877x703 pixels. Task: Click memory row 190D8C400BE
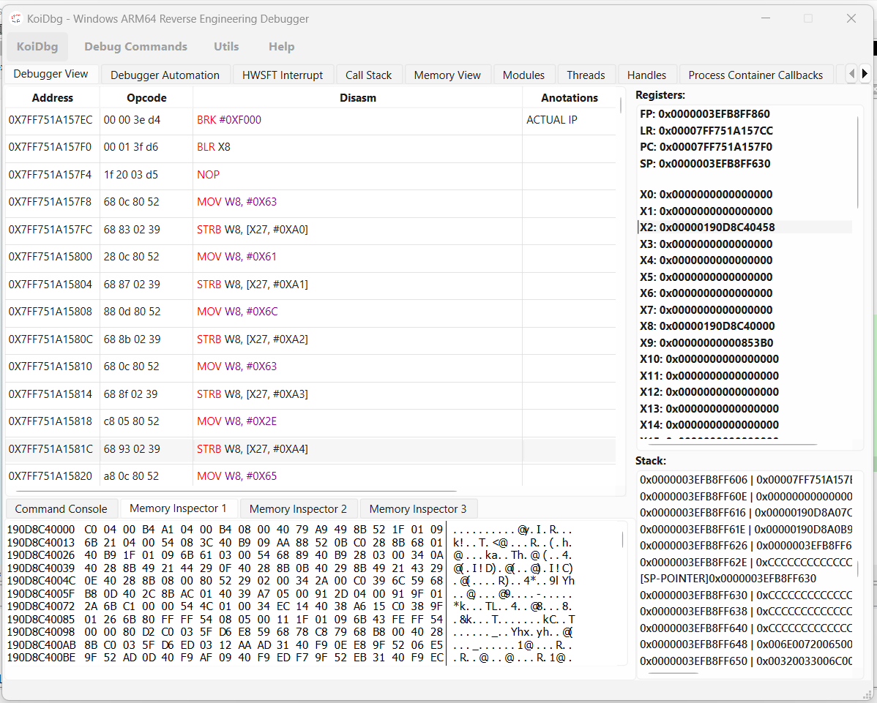pos(291,658)
